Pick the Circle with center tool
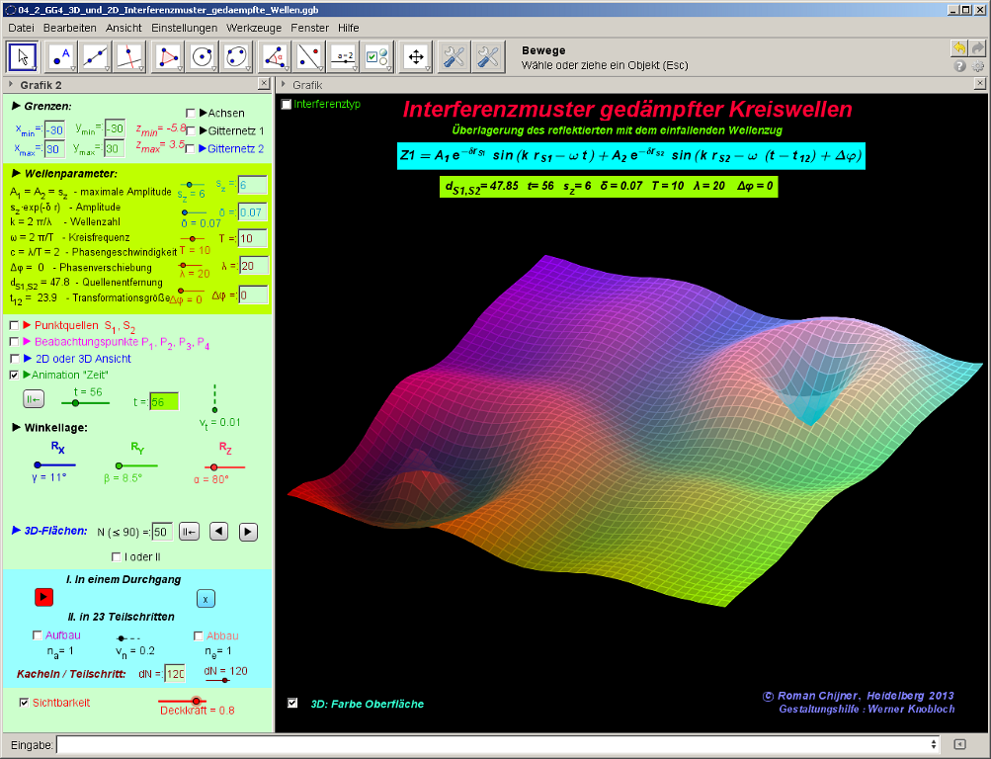The height and width of the screenshot is (759, 991). point(204,57)
